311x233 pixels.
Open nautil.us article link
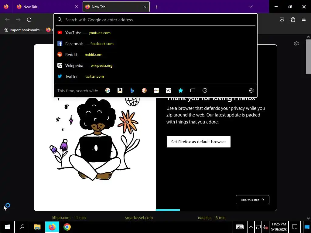pos(211,218)
